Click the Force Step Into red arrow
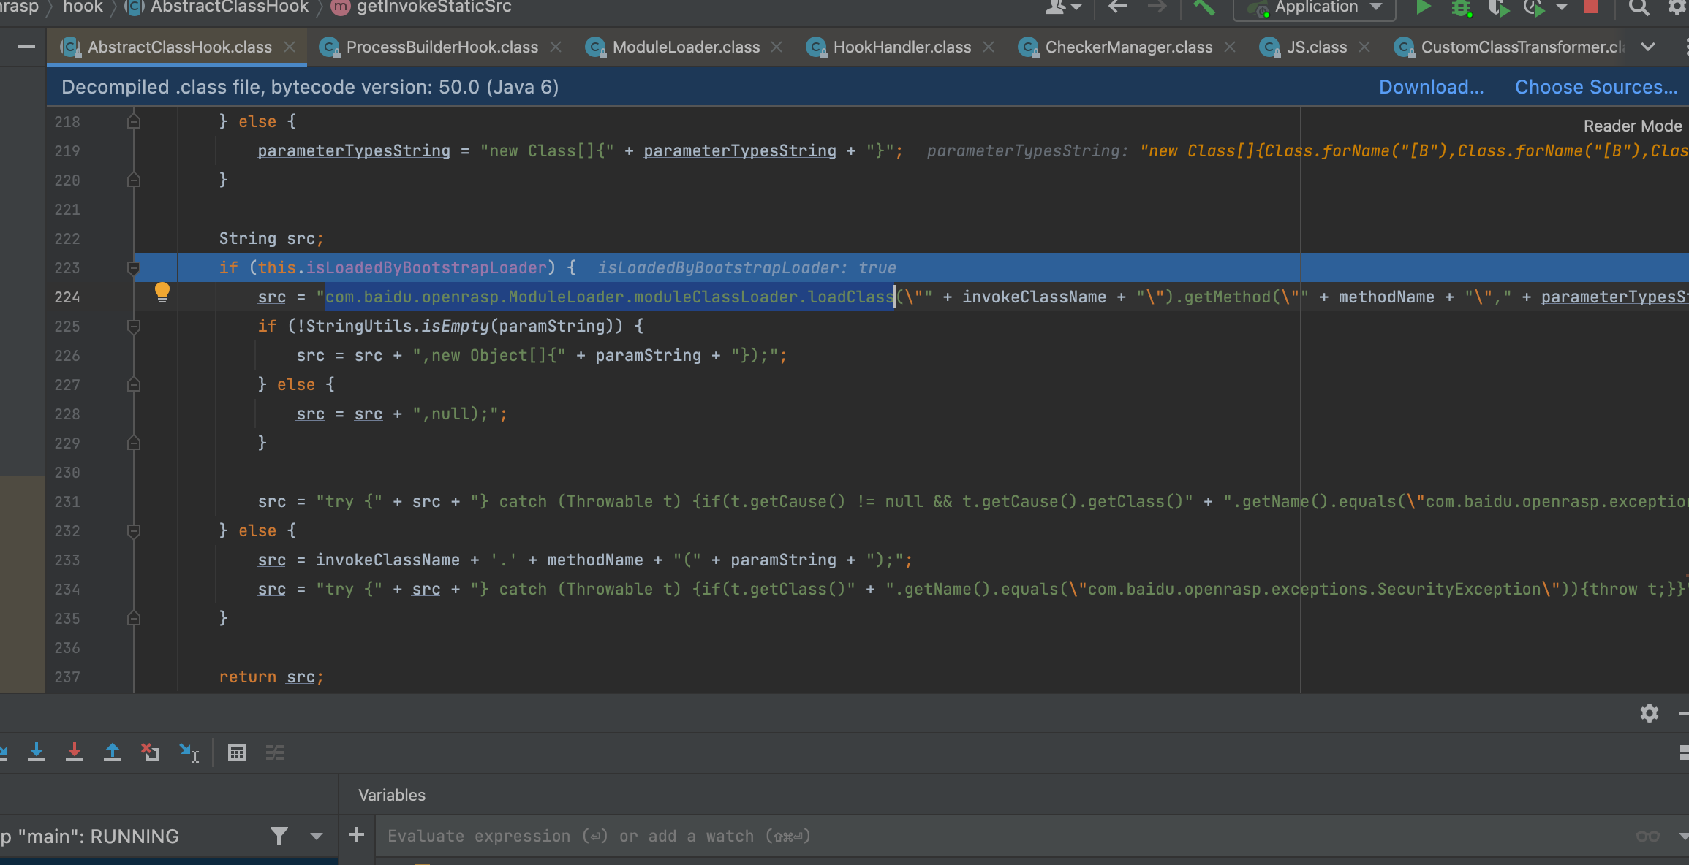Image resolution: width=1689 pixels, height=865 pixels. [x=75, y=752]
